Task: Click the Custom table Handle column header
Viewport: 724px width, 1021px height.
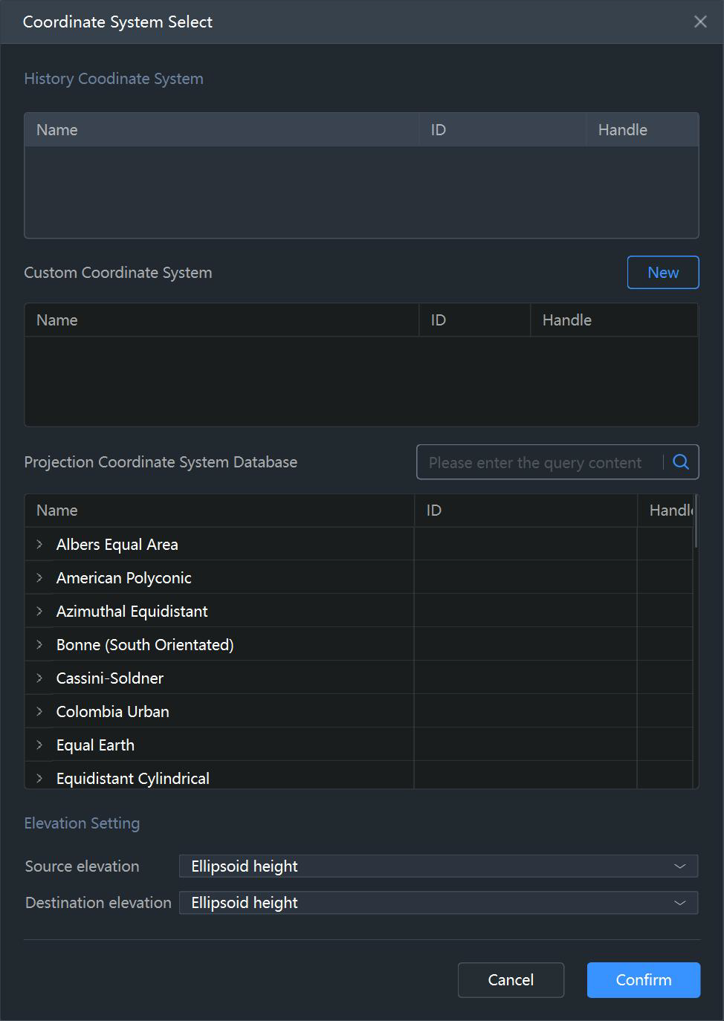Action: pos(614,320)
